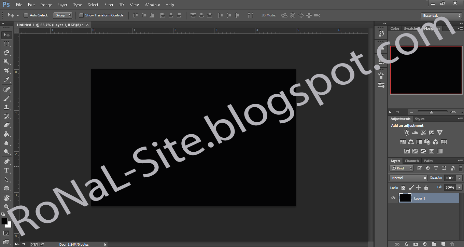
Task: Switch to the Paths tab
Action: [428, 161]
